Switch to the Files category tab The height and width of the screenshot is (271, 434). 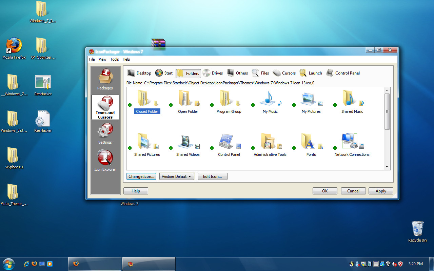click(x=260, y=73)
